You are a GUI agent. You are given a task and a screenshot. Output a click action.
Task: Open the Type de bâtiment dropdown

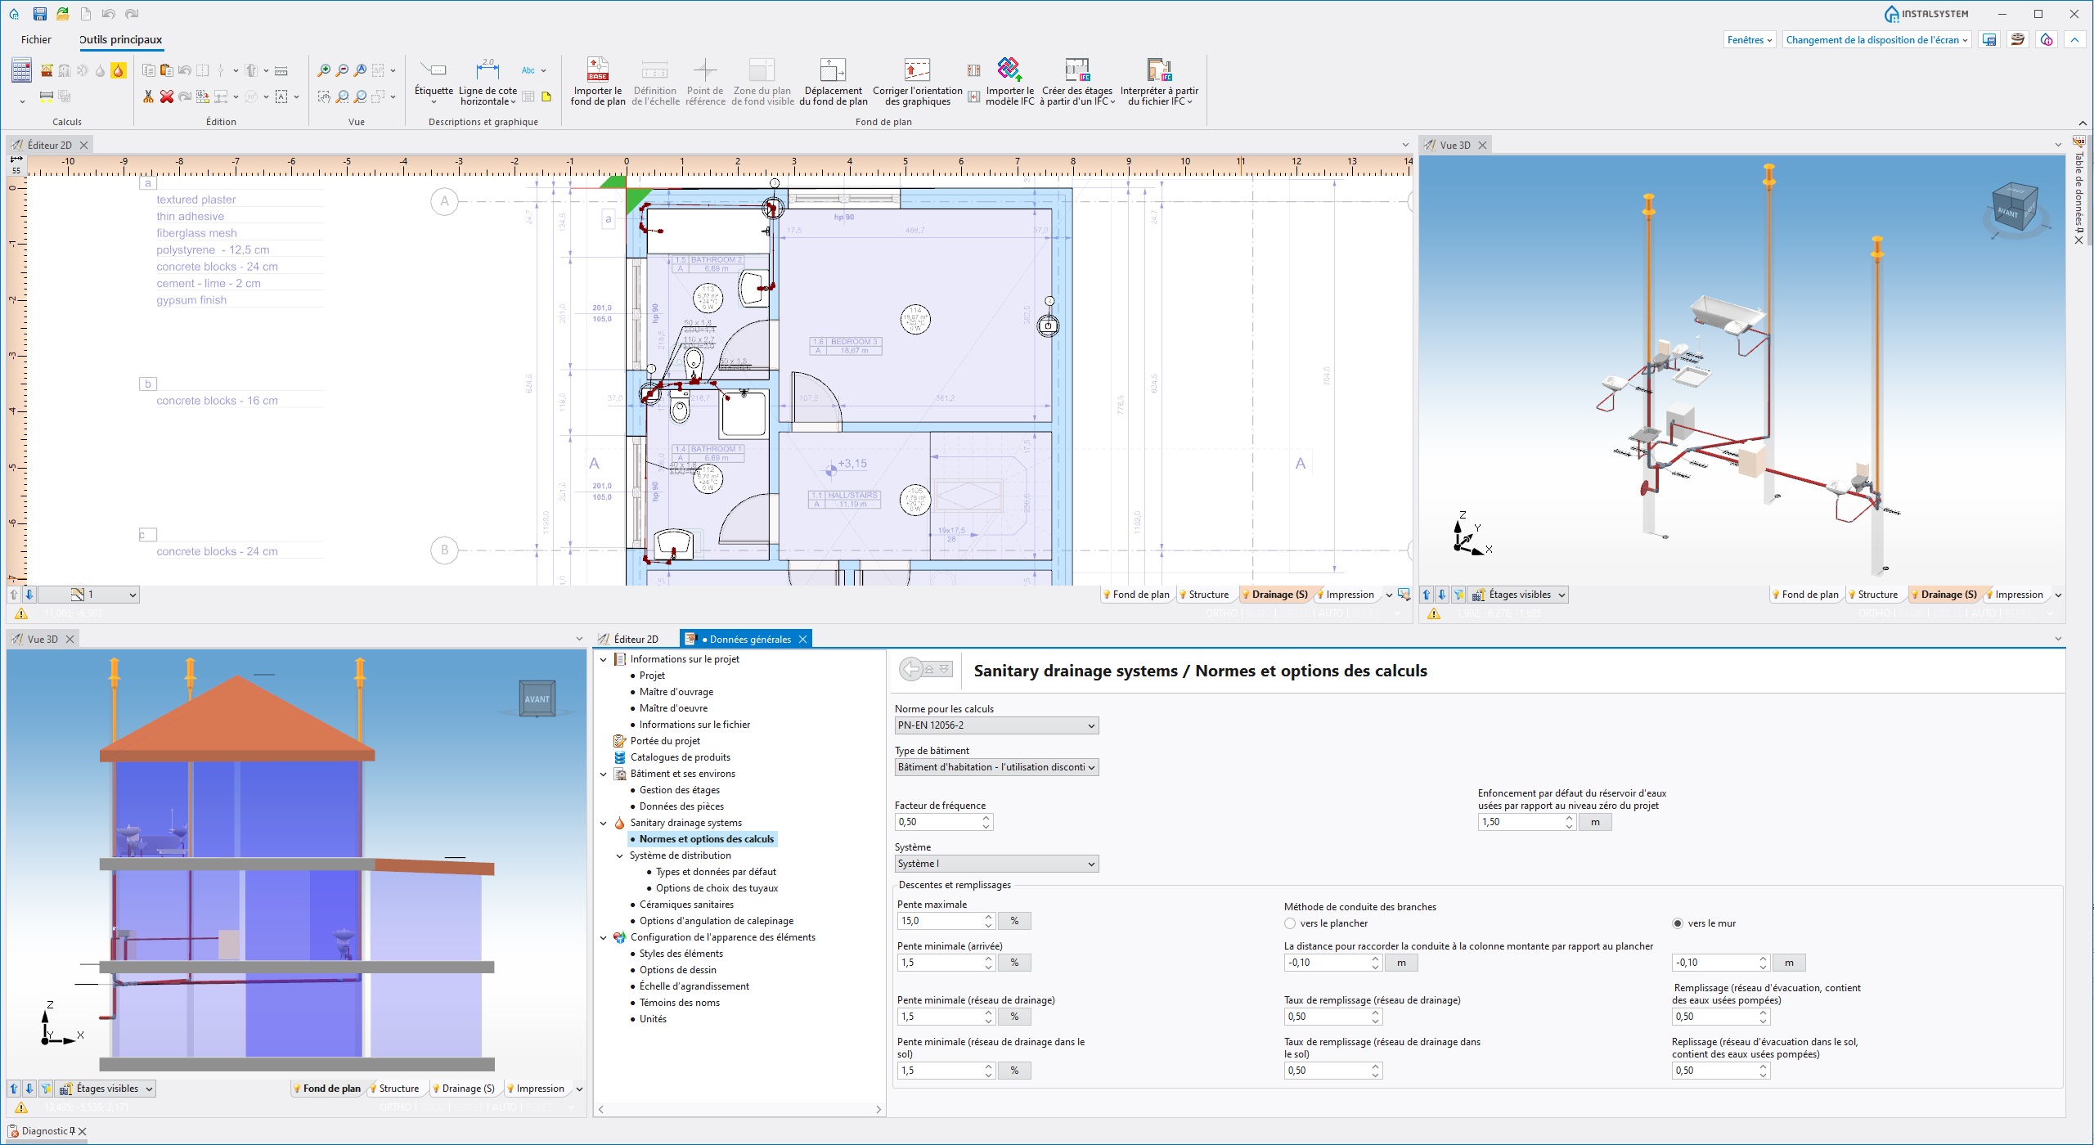pyautogui.click(x=996, y=767)
